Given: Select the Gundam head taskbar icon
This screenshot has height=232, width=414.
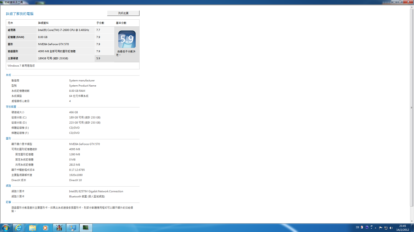Looking at the screenshot, I should pos(59,228).
